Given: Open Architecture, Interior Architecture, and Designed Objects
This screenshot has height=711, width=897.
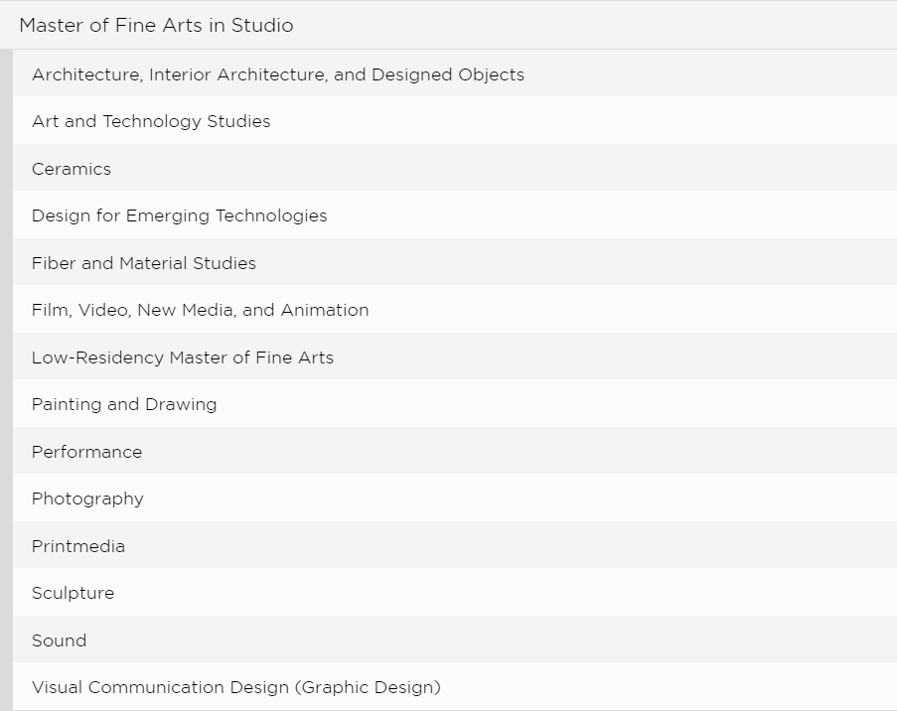Looking at the screenshot, I should tap(278, 74).
